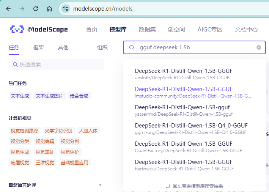Viewport: 269px width, 192px height.
Task: Open AIGC专区 navigation item
Action: point(210,29)
